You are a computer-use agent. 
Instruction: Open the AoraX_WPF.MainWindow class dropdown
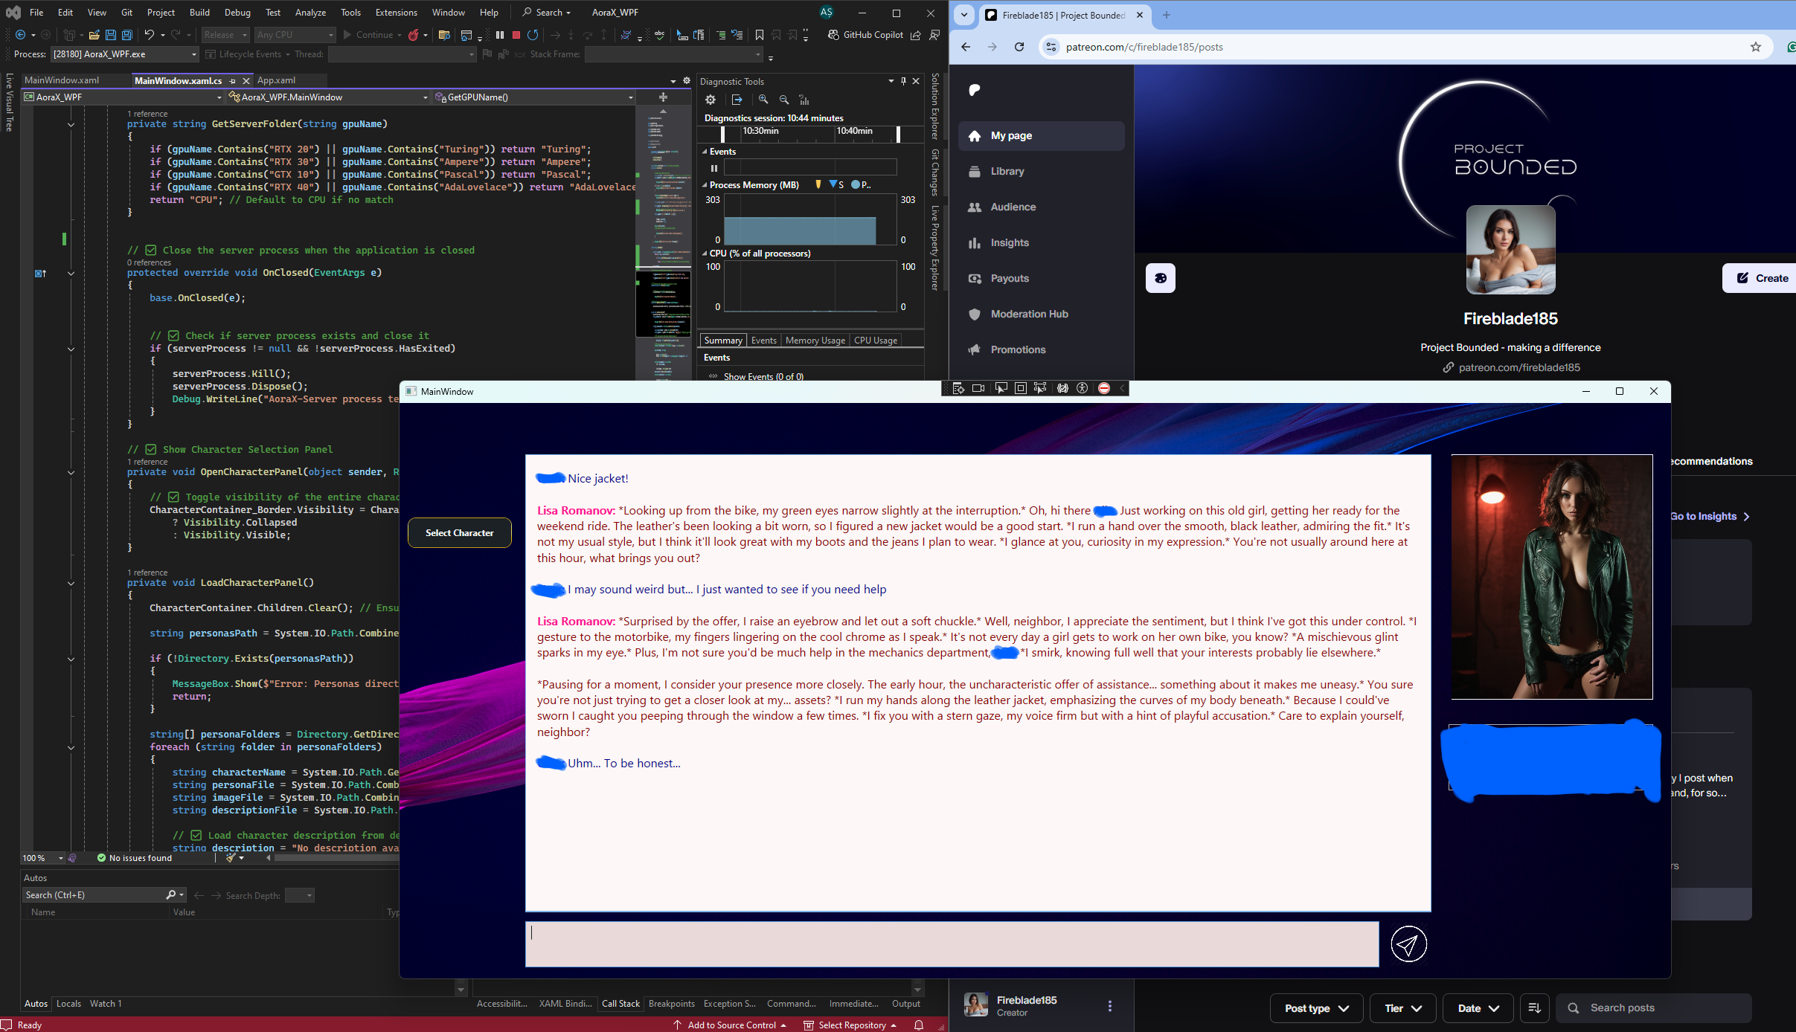pyautogui.click(x=329, y=97)
